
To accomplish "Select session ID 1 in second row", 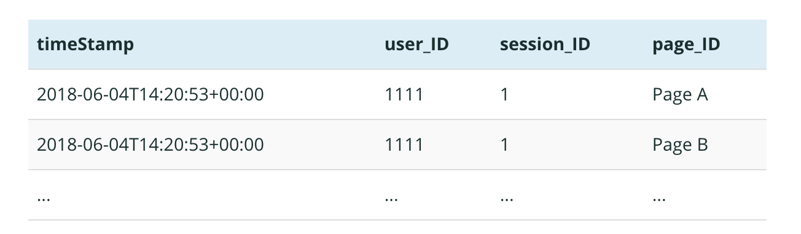I will coord(505,144).
